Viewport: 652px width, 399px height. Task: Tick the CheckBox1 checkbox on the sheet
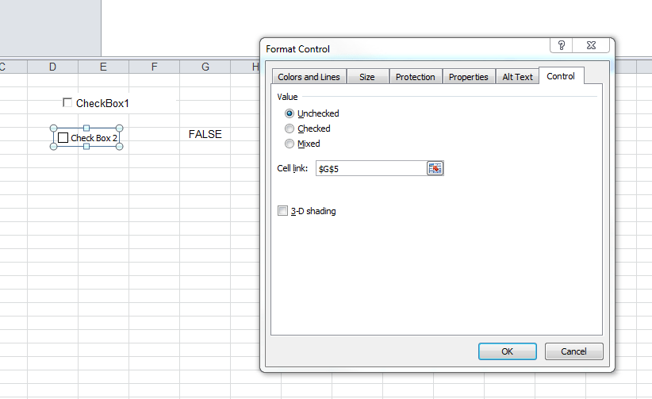pos(67,102)
